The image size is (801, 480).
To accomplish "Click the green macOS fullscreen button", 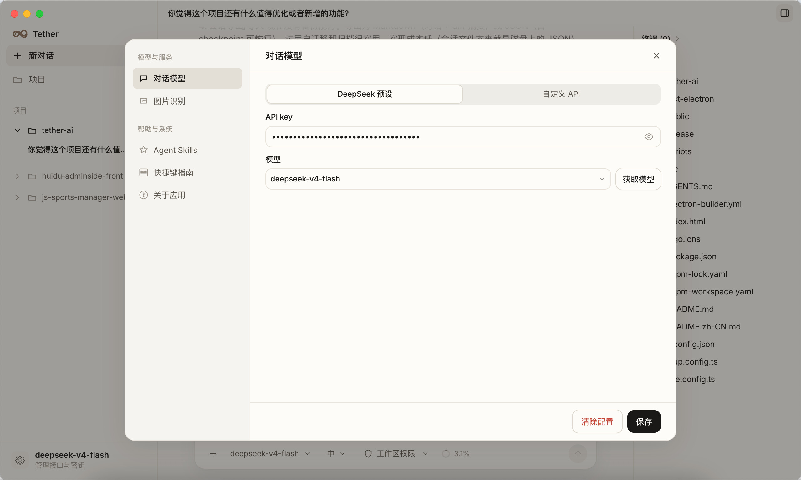I will (39, 13).
